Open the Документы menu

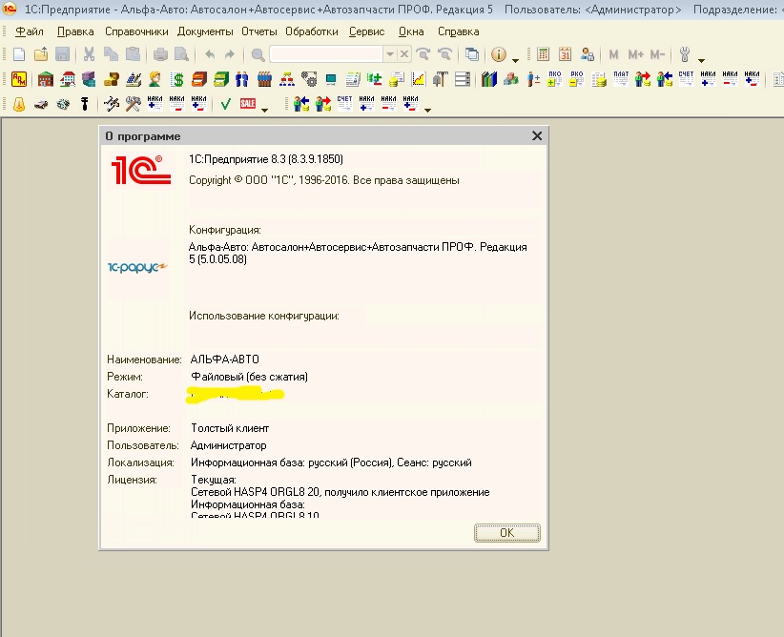pos(205,31)
